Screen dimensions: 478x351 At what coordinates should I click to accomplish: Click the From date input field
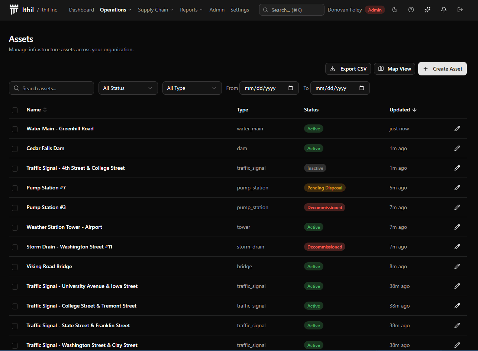269,88
